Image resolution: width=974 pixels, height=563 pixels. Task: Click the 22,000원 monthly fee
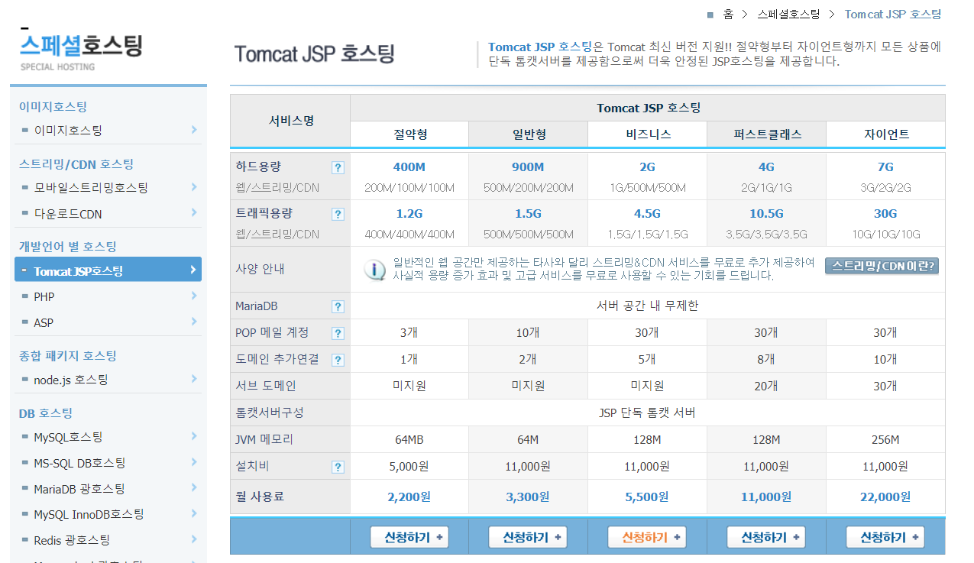pos(885,497)
